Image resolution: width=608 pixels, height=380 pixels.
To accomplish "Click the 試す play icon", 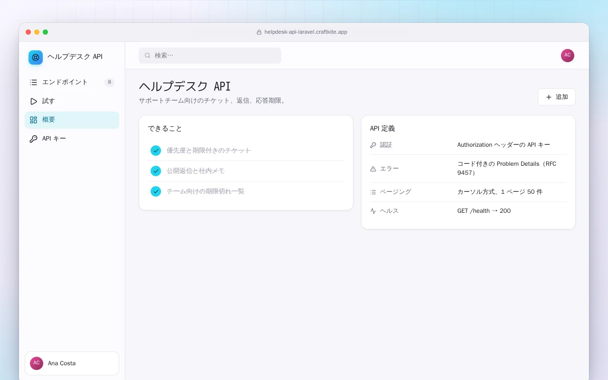I will 33,101.
